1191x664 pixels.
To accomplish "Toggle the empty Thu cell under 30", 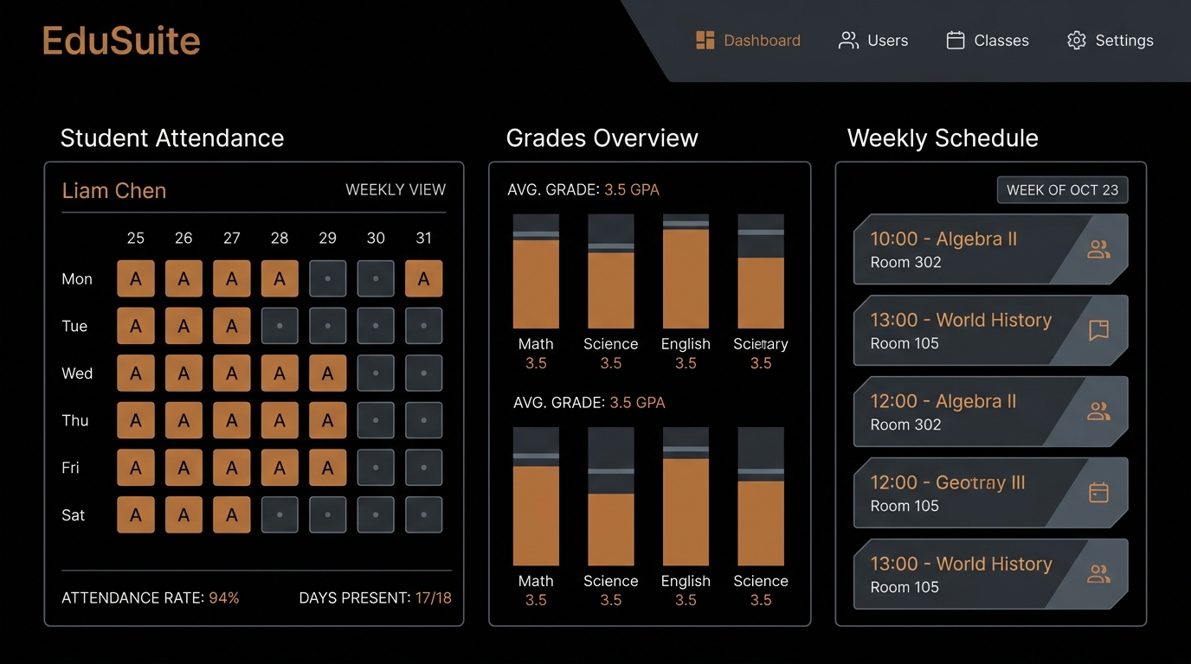I will tap(376, 420).
